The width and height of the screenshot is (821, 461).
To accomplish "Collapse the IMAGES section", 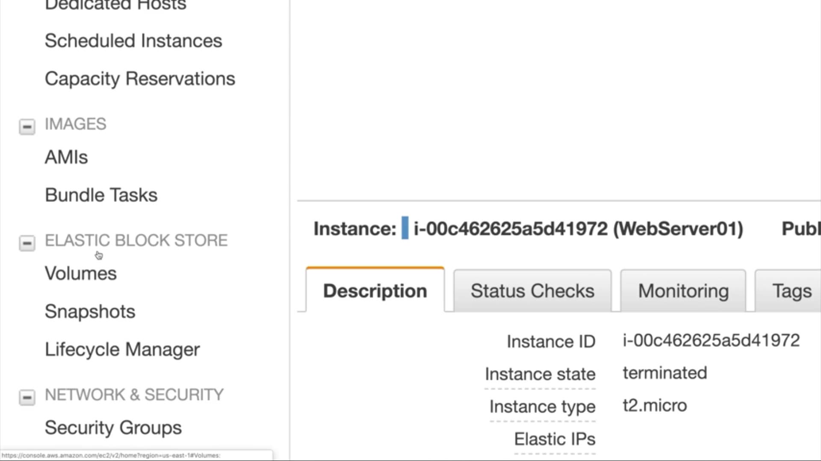I will (27, 127).
